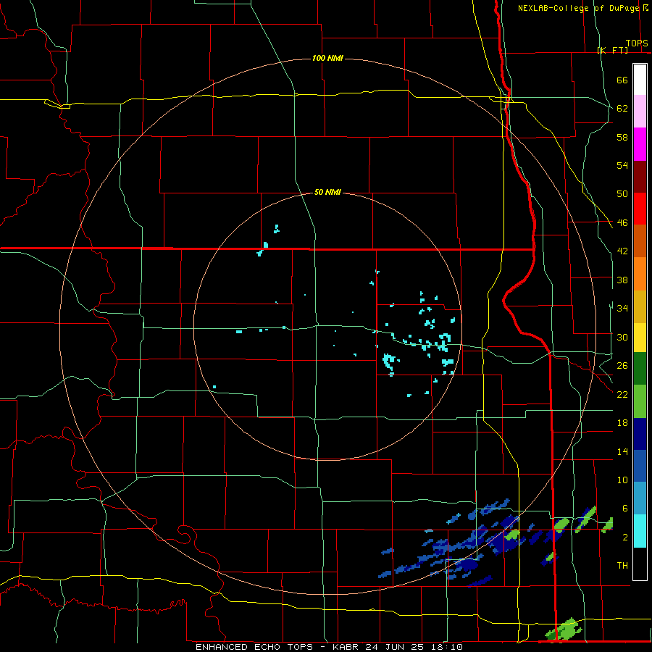The width and height of the screenshot is (652, 652).
Task: Click the light pink legend swatch
Action: [640, 111]
